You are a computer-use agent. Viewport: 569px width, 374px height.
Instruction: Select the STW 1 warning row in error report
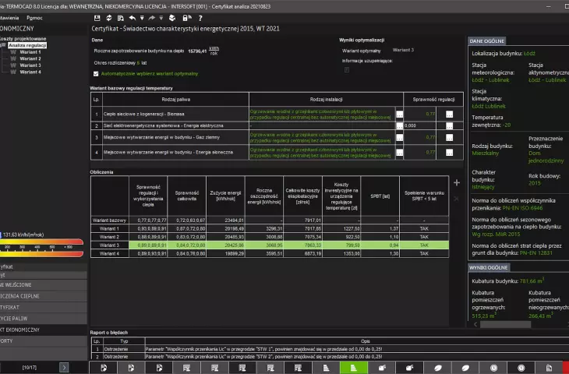pos(330,349)
